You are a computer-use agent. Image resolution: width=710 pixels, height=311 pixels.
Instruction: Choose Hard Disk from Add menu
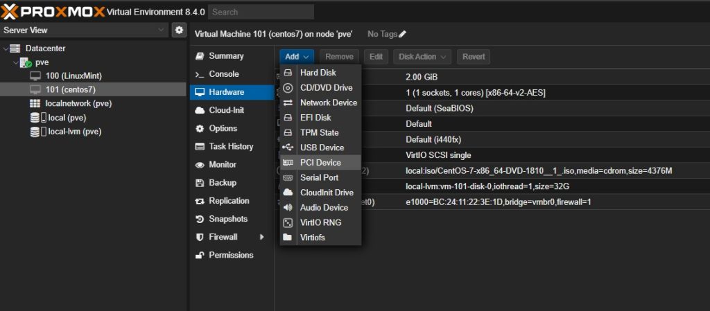click(320, 72)
